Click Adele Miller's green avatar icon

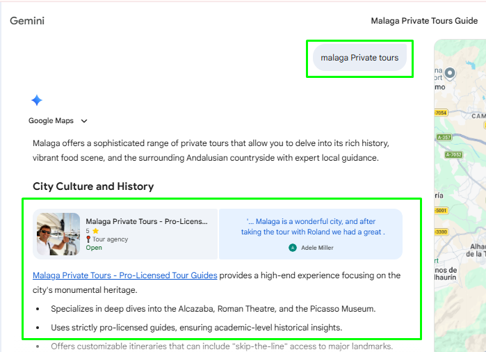click(293, 248)
